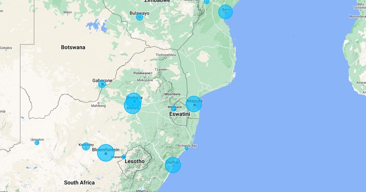The width and height of the screenshot is (366, 192).
Task: Select the Gaborone circle marker
Action: click(x=102, y=84)
